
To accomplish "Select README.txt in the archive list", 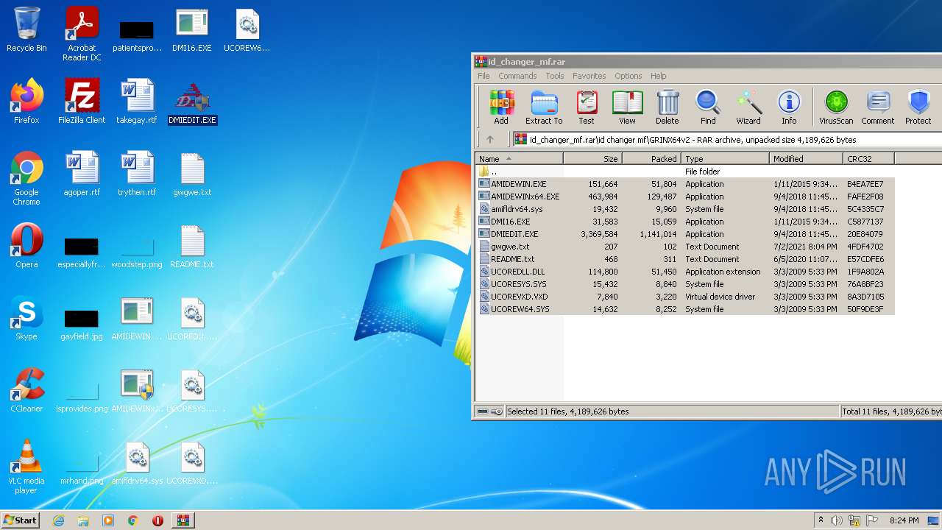I will [684, 259].
